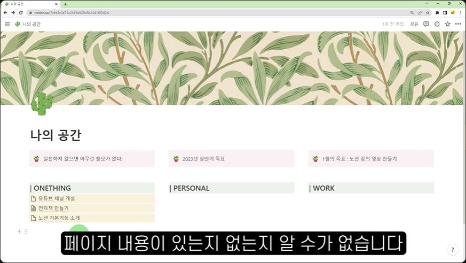The width and height of the screenshot is (466, 263).
Task: Click the 나의 공간 page title
Action: (x=56, y=135)
